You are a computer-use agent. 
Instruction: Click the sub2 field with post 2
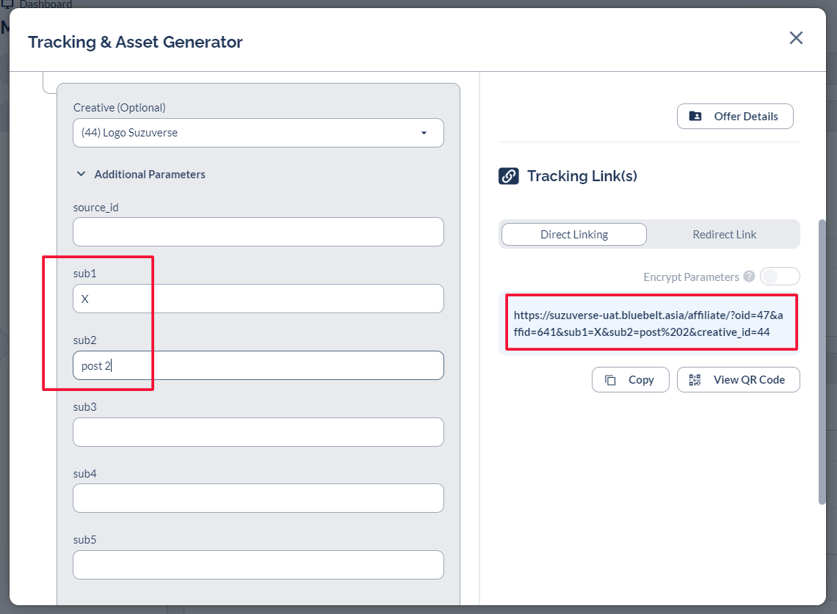(x=258, y=365)
